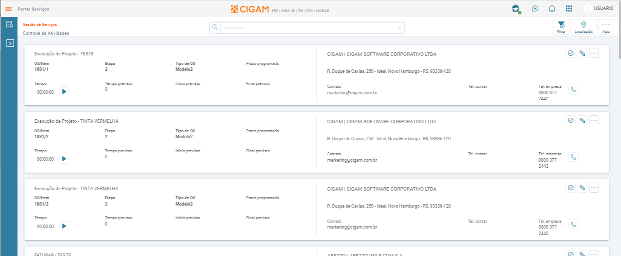The height and width of the screenshot is (256, 621).
Task: Start timer on Execução de Projeto - TESTE card
Action: click(x=64, y=91)
